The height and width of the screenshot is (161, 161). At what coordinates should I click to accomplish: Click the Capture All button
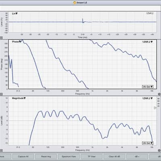tap(23, 157)
